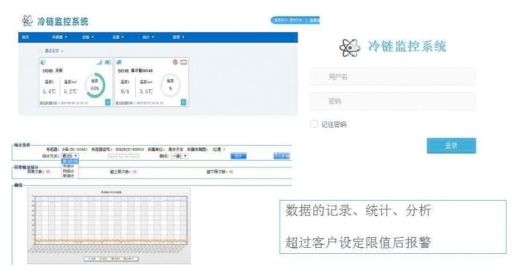Select 天统计 from the dropdown list
The height and width of the screenshot is (276, 532).
tap(69, 166)
